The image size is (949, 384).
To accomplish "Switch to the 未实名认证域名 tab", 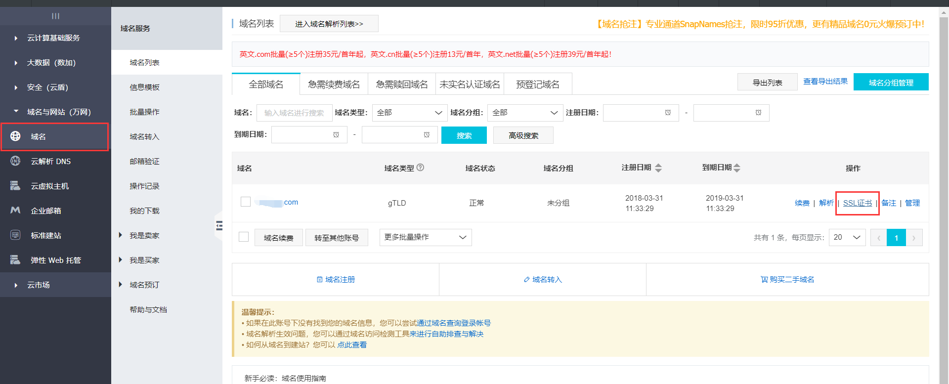I will pos(470,85).
